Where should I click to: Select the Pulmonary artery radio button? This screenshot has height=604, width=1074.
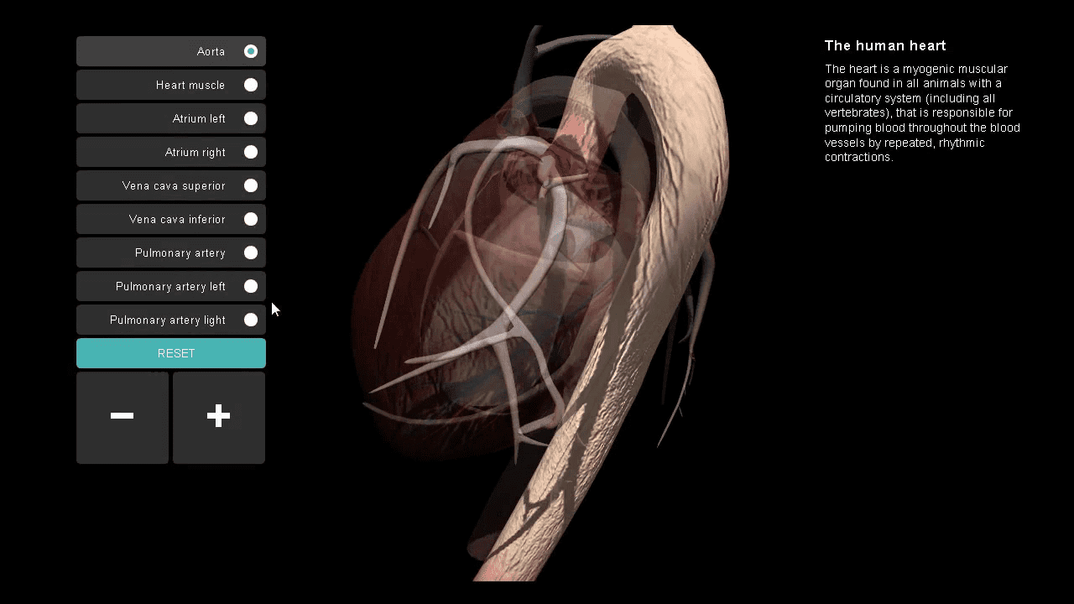[x=251, y=253]
